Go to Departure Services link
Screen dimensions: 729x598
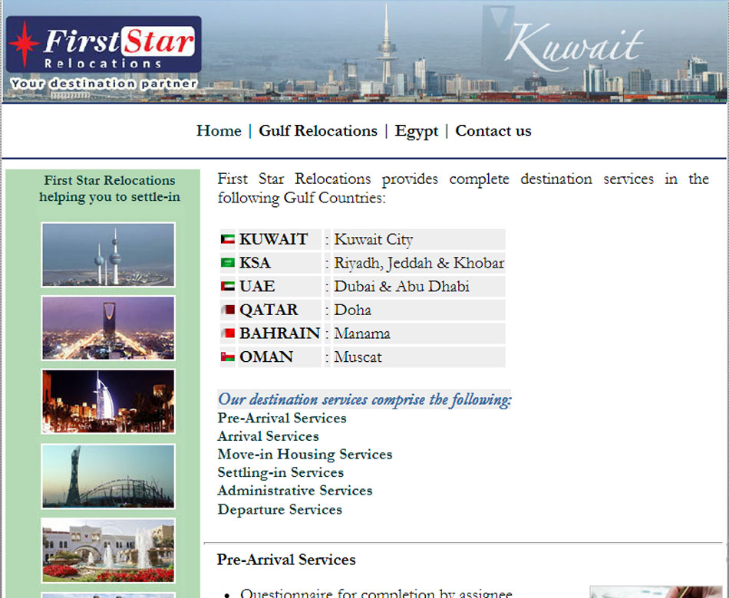click(x=280, y=510)
